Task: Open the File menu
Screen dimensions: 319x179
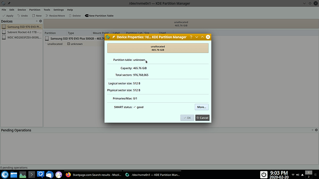Action: [x=4, y=10]
